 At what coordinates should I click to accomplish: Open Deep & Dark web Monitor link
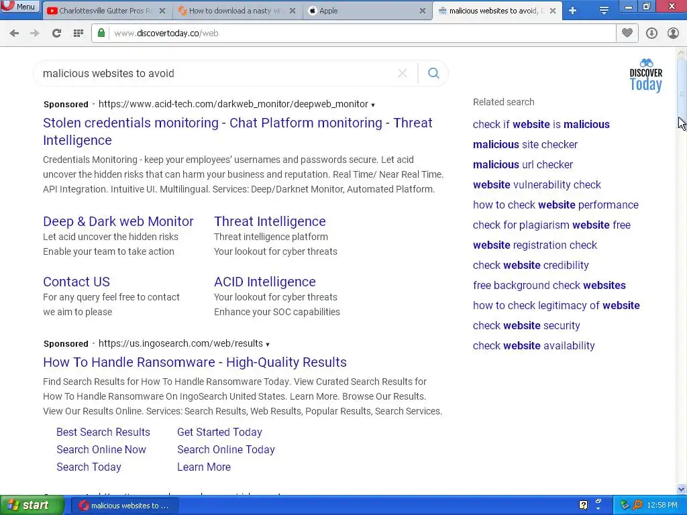click(x=118, y=221)
